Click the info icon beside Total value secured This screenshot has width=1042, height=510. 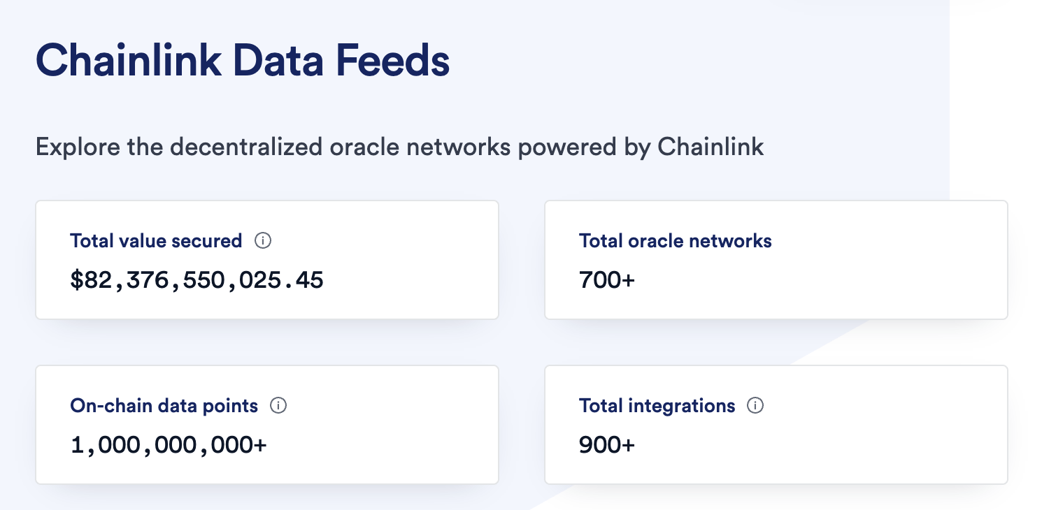pyautogui.click(x=263, y=240)
